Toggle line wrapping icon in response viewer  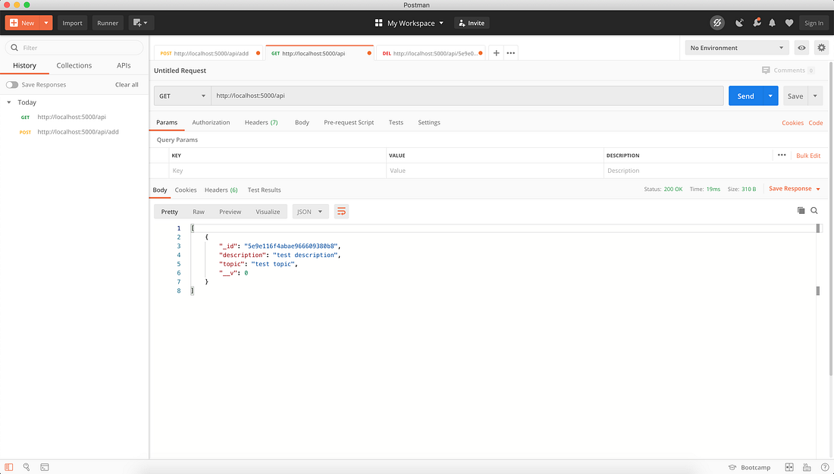[x=341, y=211]
